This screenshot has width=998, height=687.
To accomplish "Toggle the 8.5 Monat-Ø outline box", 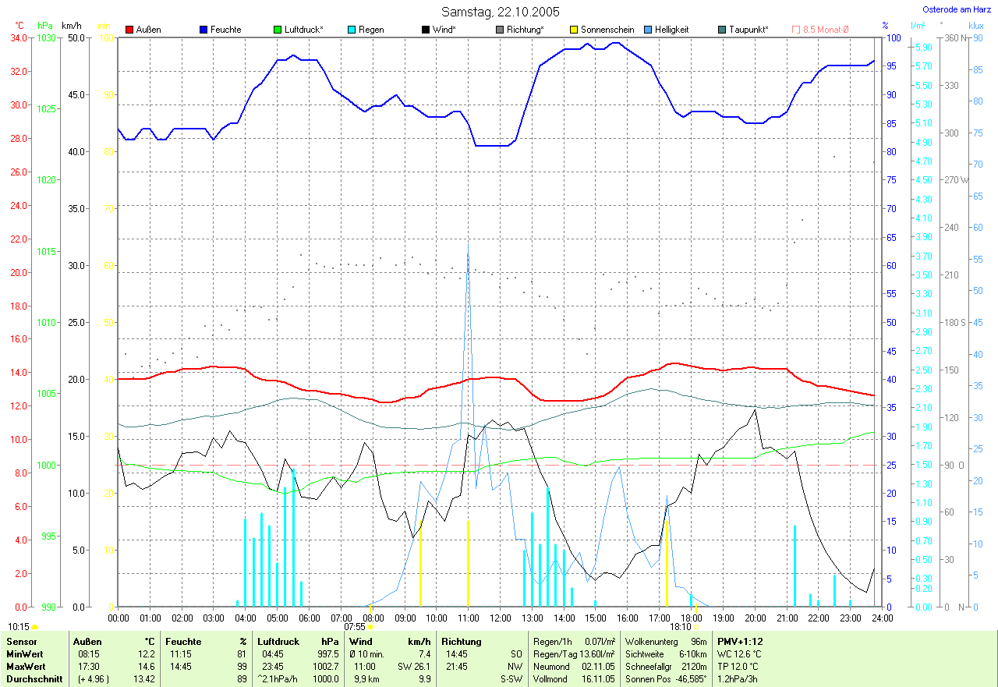I will [x=796, y=30].
